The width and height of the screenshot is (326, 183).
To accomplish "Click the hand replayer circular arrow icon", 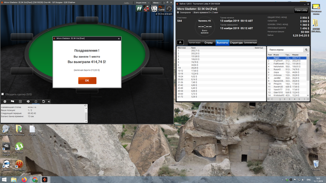I will (169, 9).
